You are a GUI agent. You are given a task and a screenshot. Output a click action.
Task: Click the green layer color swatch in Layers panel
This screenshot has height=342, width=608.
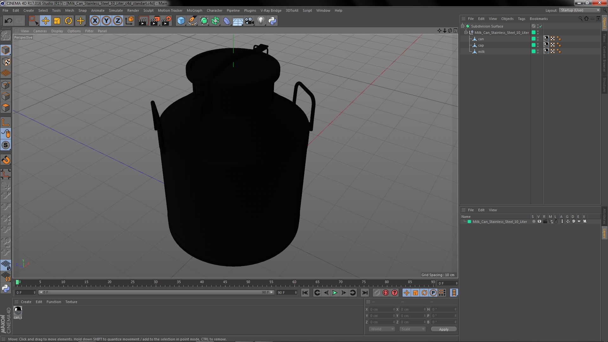469,222
